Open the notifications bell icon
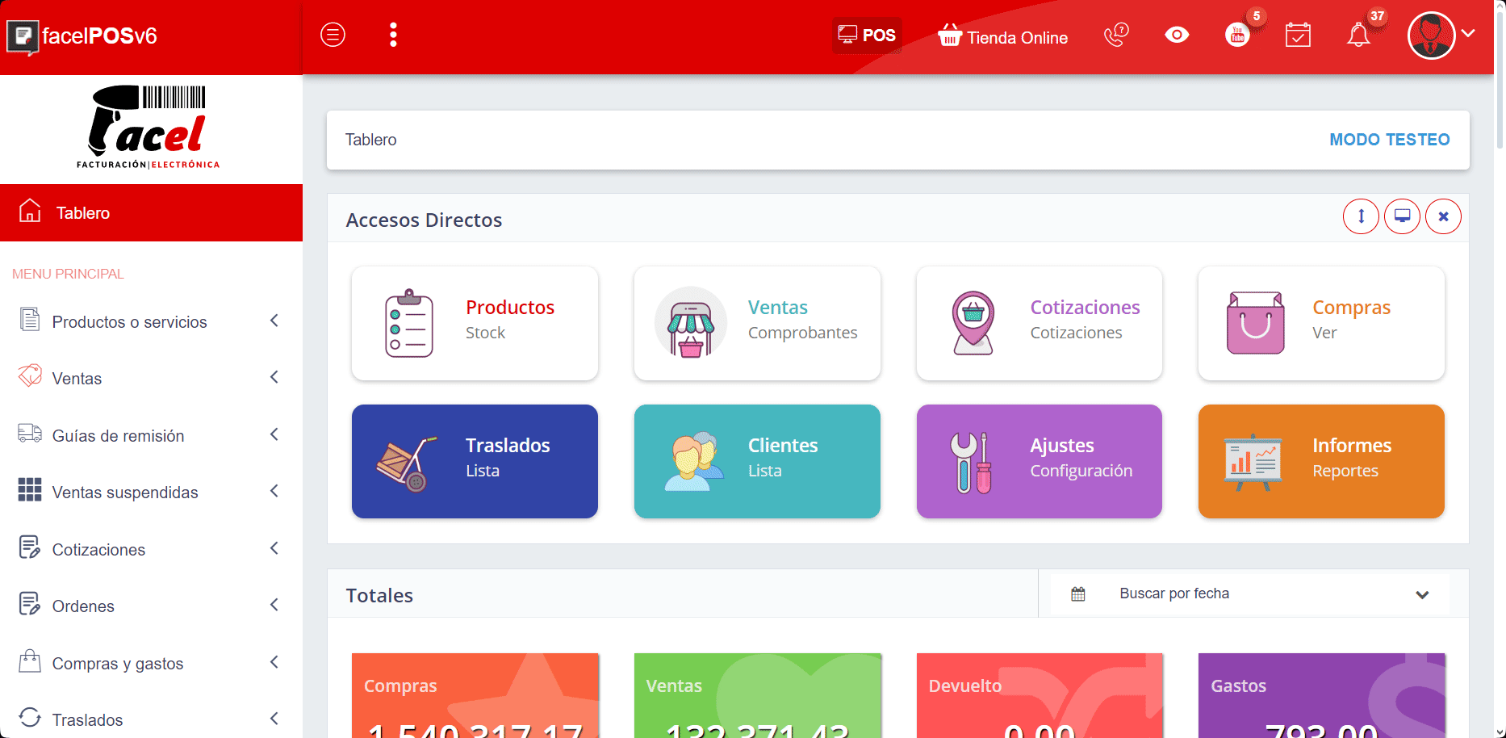The height and width of the screenshot is (738, 1506). pos(1358,35)
